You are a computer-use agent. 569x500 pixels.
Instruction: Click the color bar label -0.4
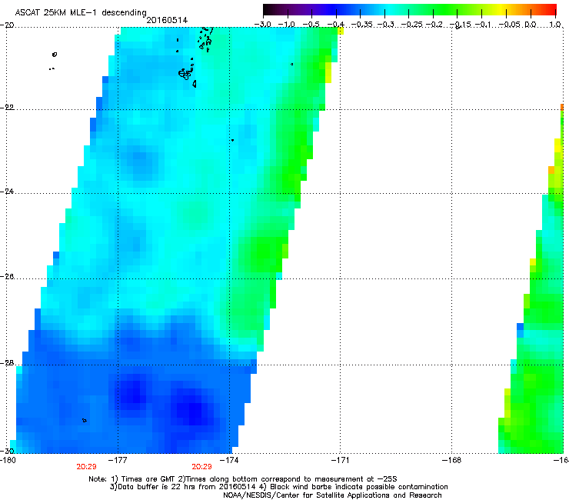pyautogui.click(x=336, y=25)
